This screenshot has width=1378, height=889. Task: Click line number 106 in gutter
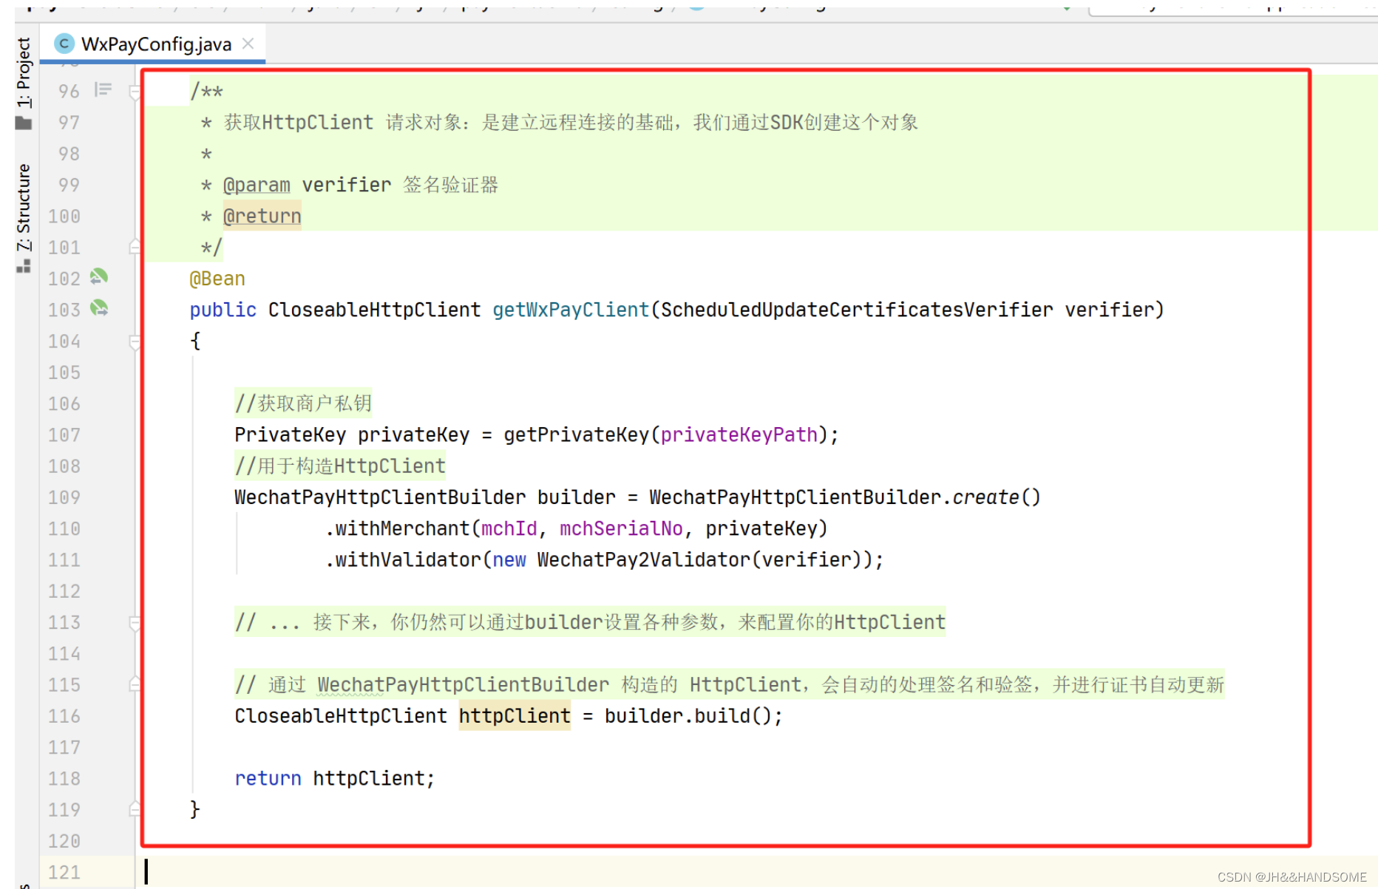point(64,403)
